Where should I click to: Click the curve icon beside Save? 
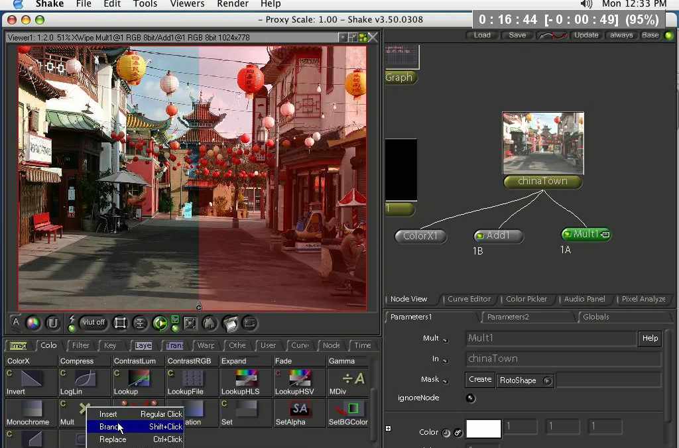(552, 36)
